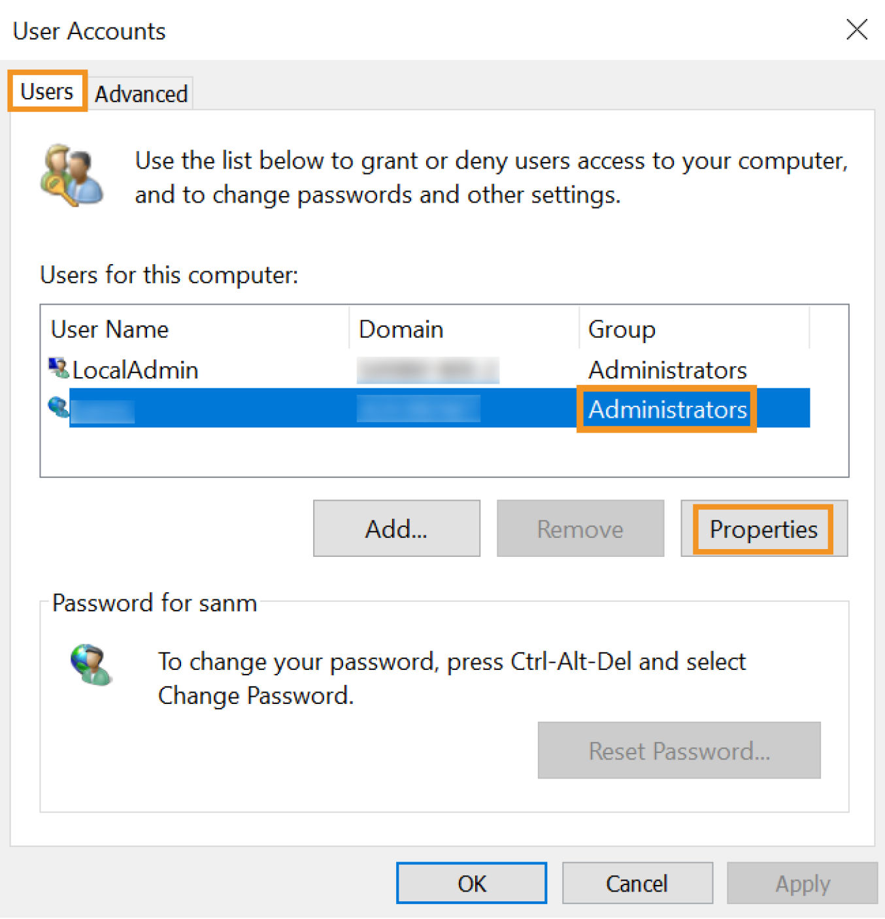Open Properties for the selected user

click(x=763, y=529)
